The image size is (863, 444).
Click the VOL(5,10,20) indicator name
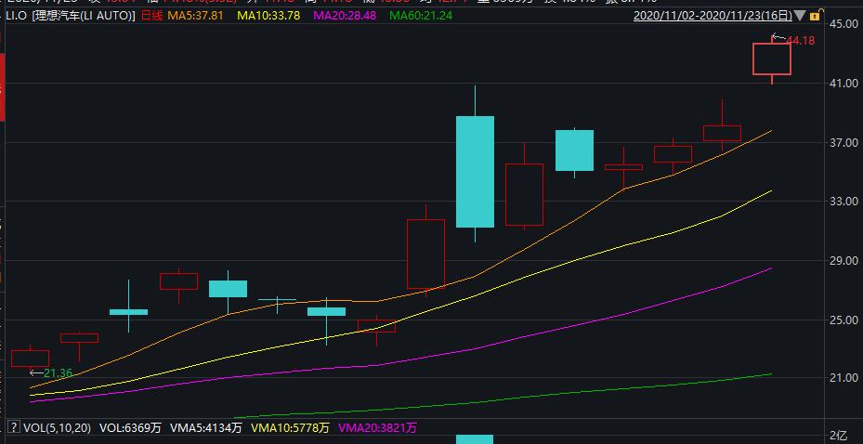click(56, 427)
